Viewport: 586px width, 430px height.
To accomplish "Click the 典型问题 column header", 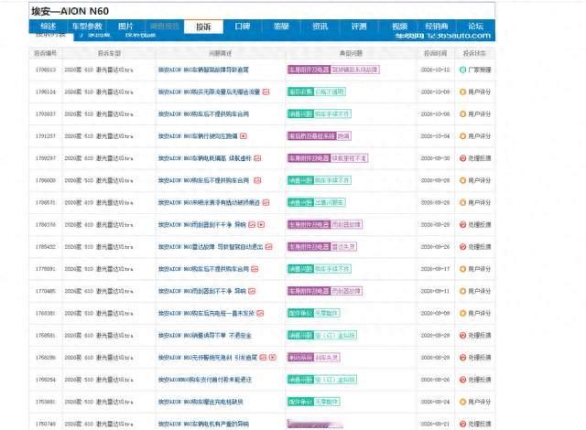I will pos(351,53).
